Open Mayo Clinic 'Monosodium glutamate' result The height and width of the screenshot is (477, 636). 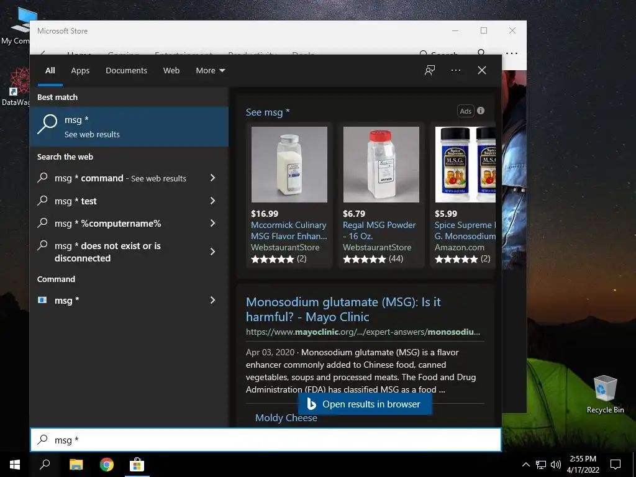coord(343,309)
